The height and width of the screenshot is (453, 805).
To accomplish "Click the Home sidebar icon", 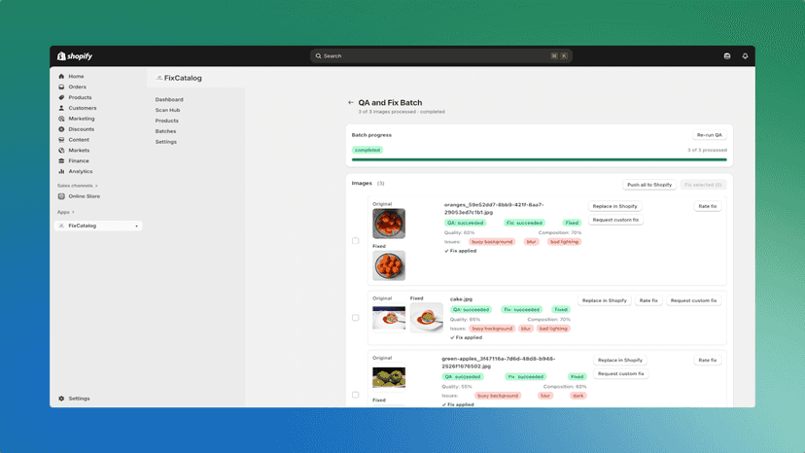I will (x=61, y=76).
